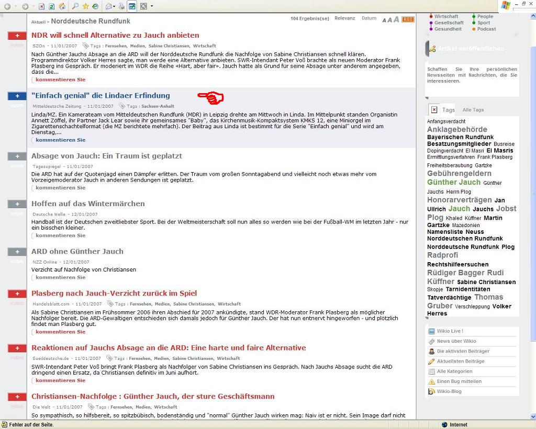The height and width of the screenshot is (429, 536).
Task: Vote plus on NDR Alternative zu Jauch article
Action: 17,36
